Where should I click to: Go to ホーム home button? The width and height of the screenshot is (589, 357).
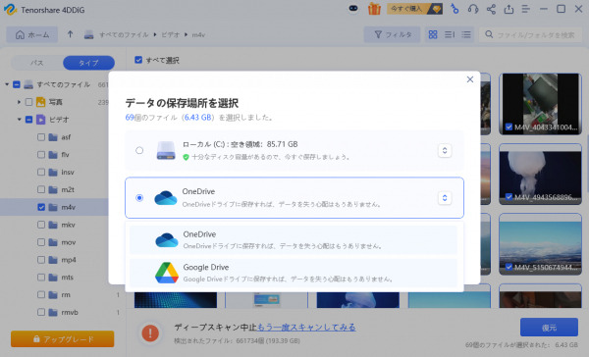point(32,35)
